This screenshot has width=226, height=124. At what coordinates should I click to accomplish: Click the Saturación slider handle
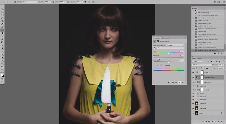[x=158, y=58]
